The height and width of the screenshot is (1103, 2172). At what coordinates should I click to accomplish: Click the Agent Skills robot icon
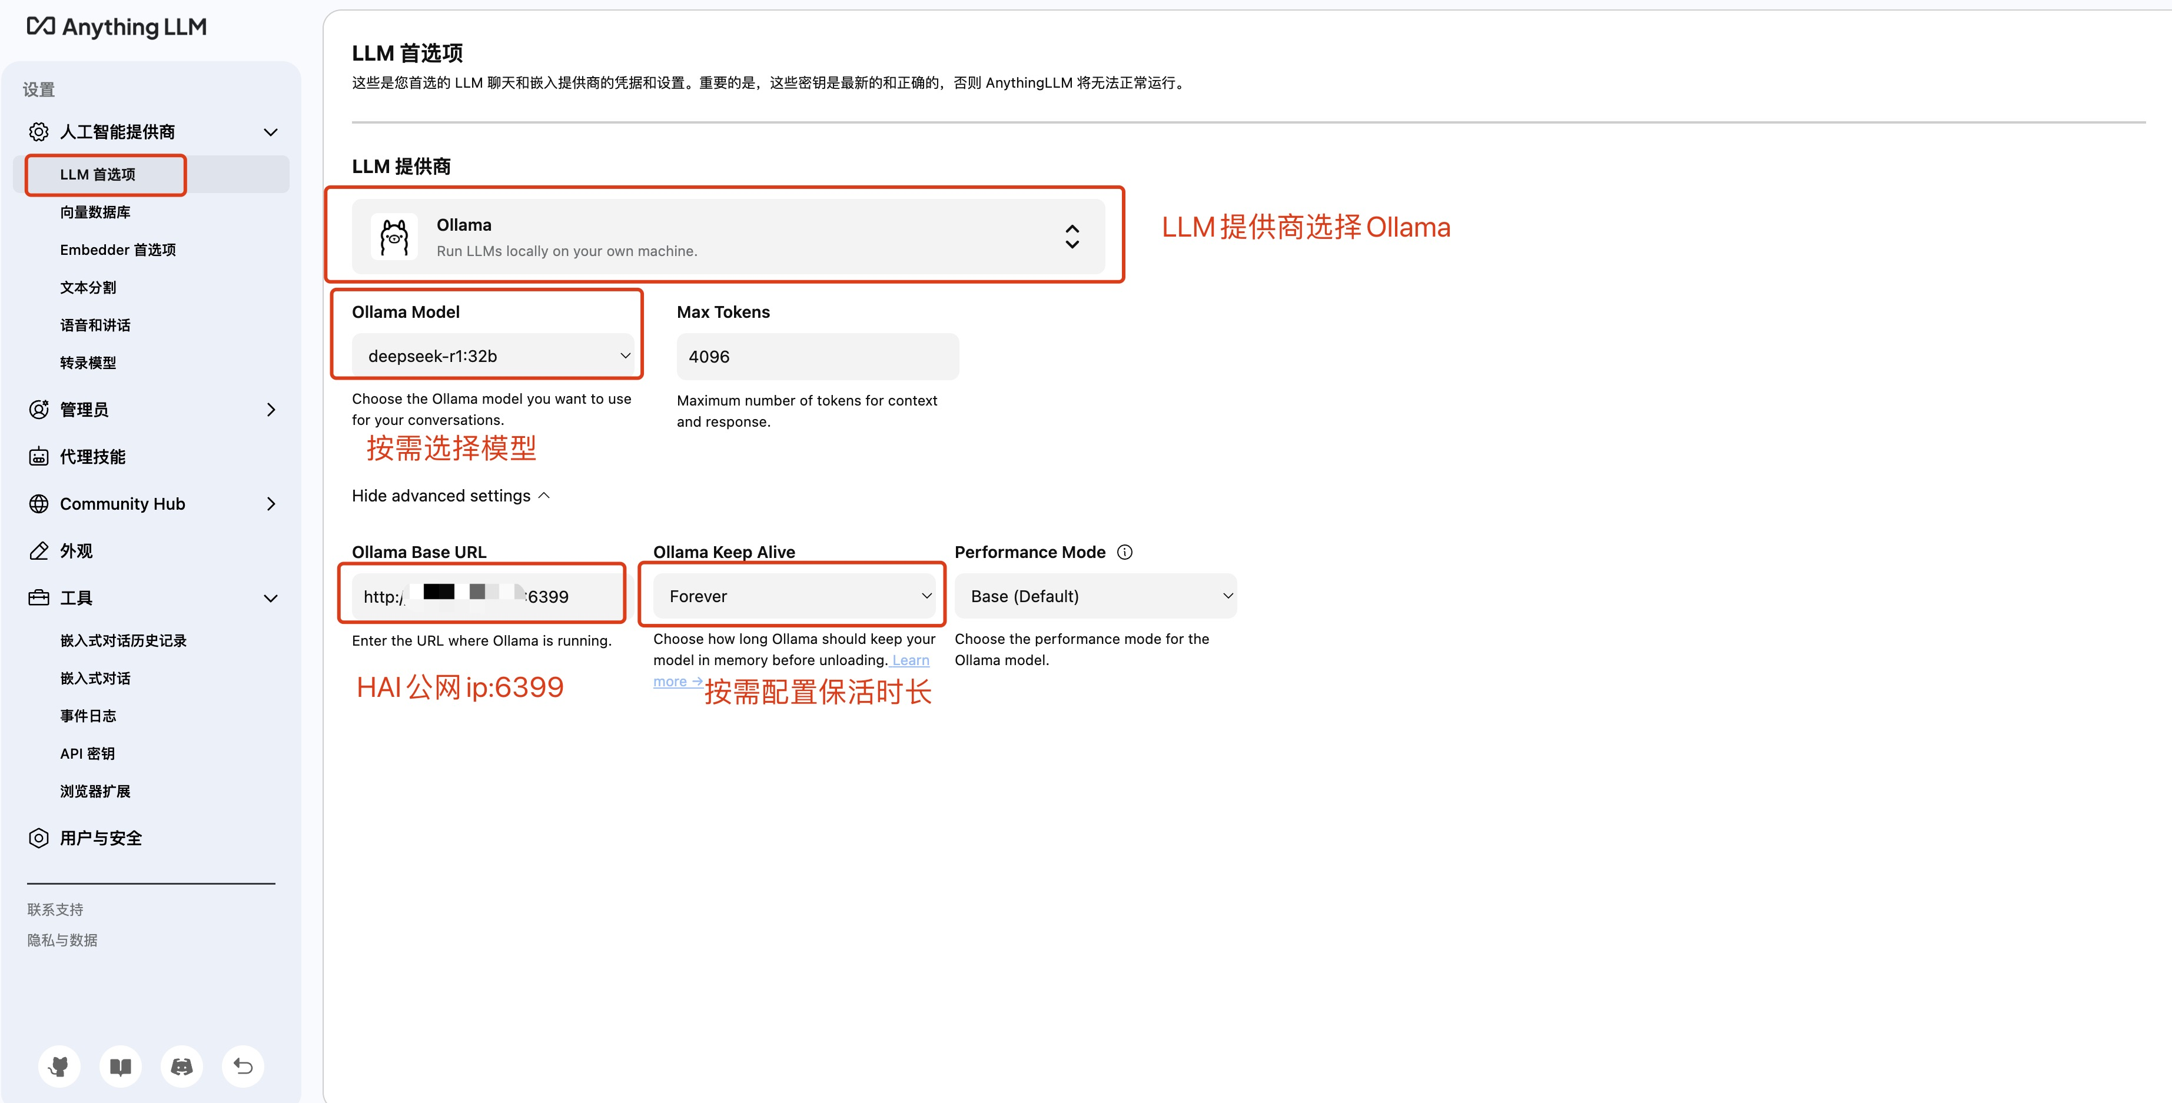39,456
